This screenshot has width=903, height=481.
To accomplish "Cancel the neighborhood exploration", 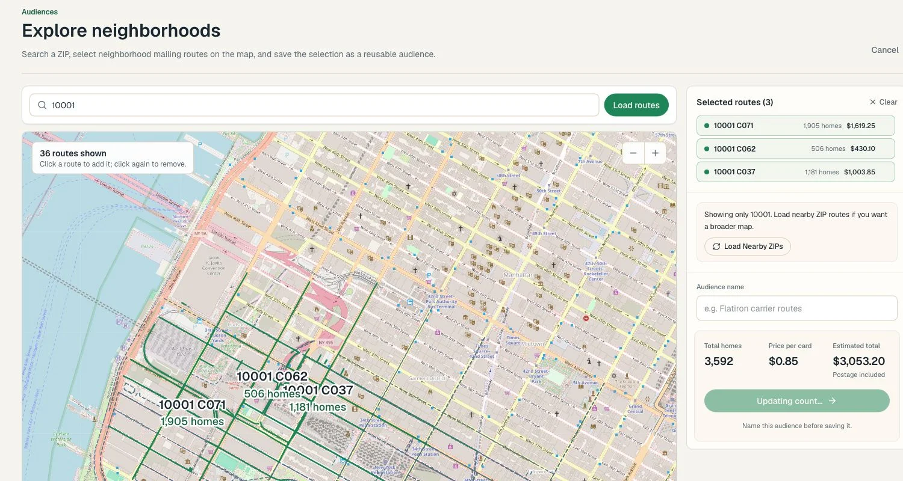I will (x=884, y=50).
